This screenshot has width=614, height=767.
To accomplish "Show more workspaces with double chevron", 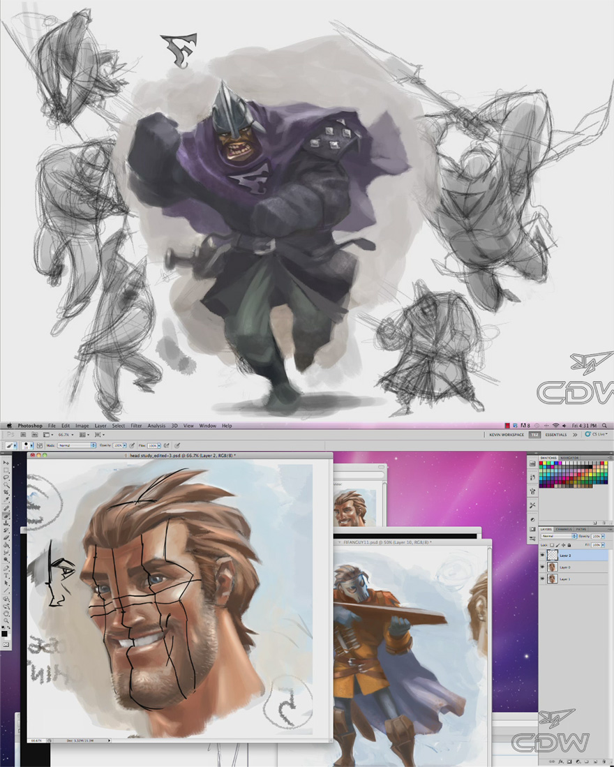I will (575, 435).
